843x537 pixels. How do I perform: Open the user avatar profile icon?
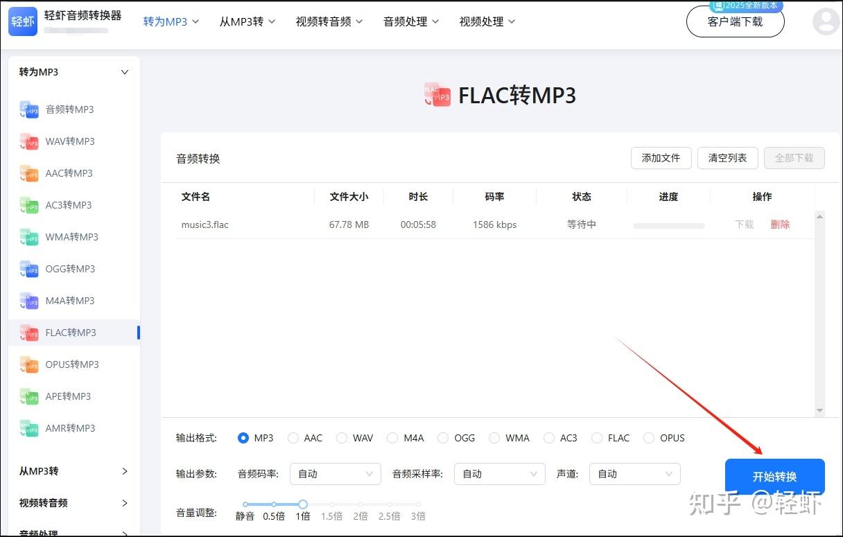pos(826,21)
